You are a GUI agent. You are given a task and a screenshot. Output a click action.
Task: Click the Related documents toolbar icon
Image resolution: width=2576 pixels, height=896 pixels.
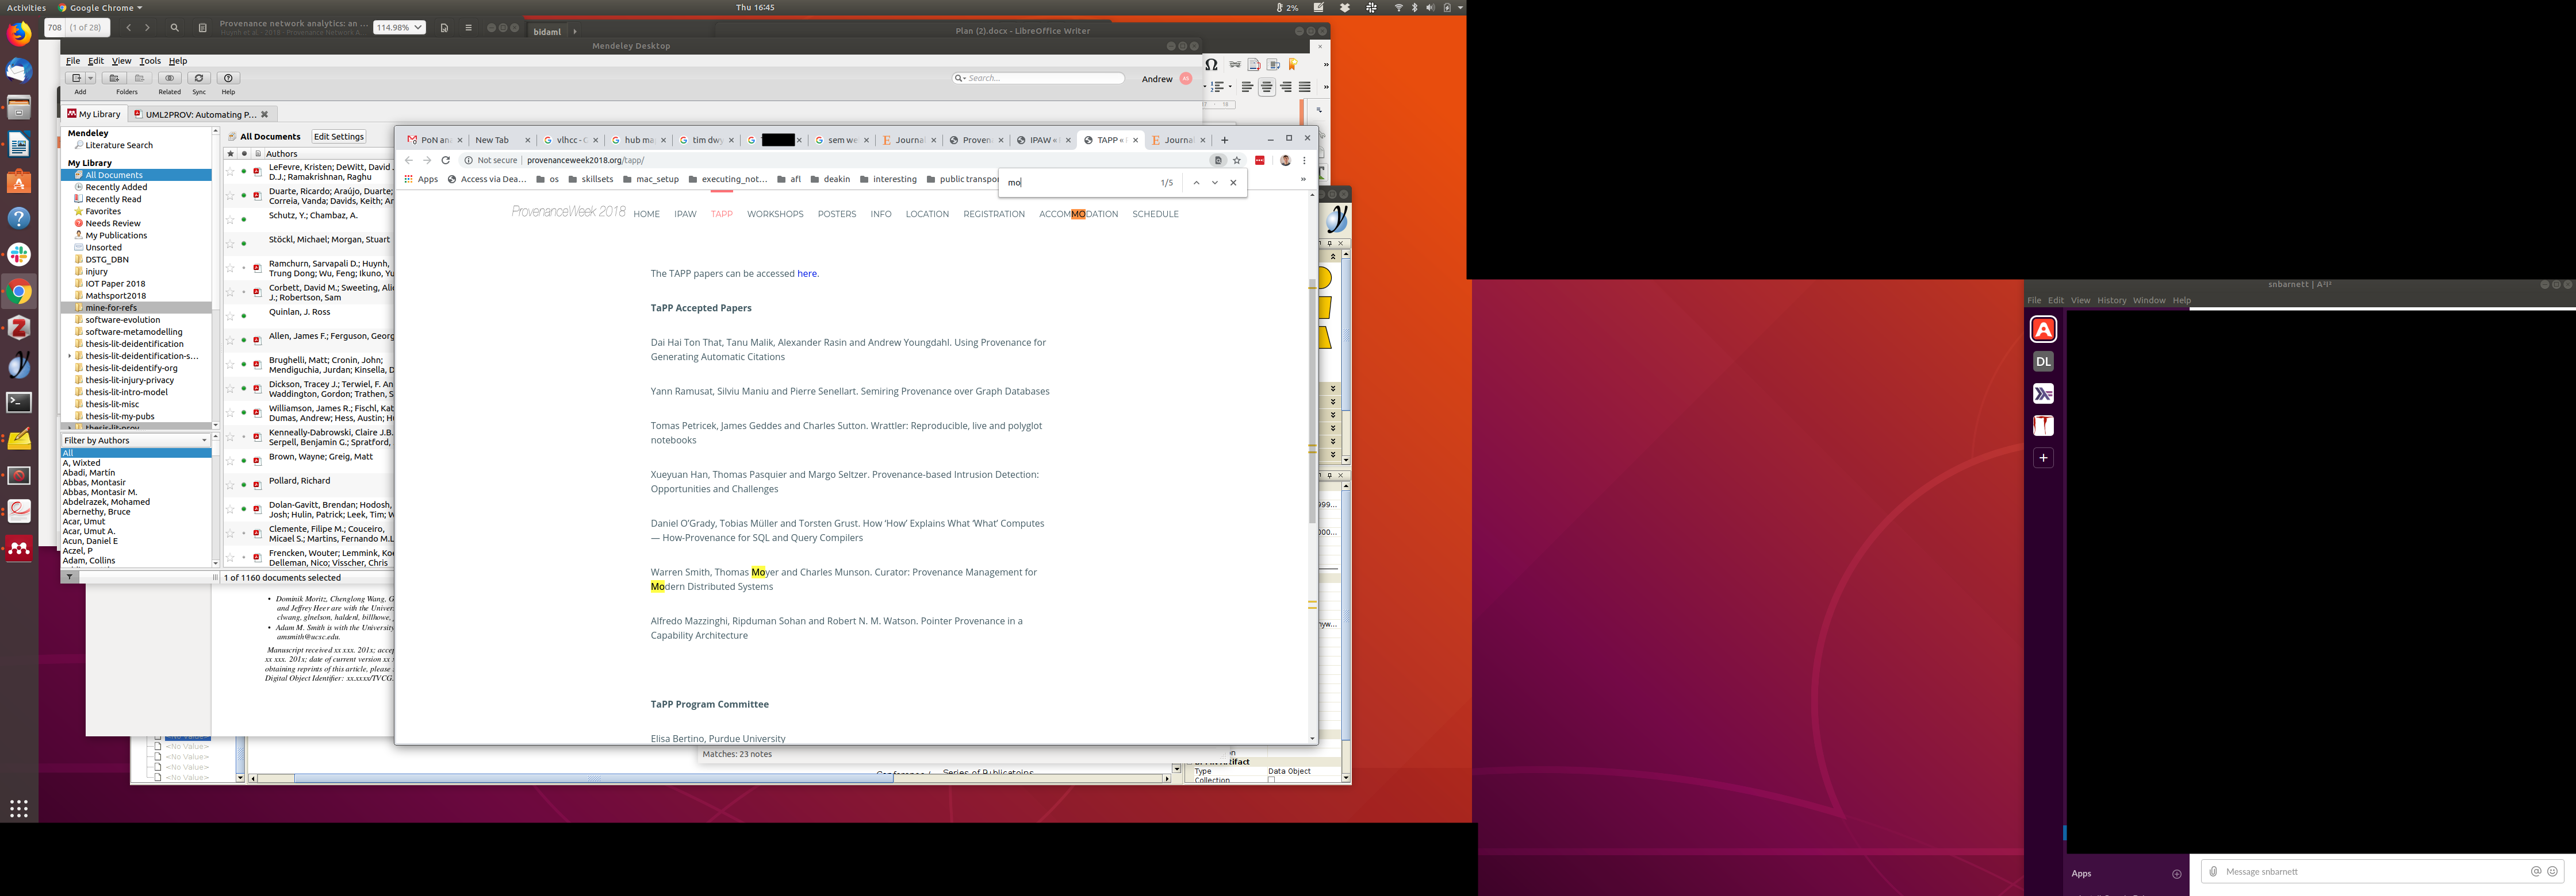169,78
